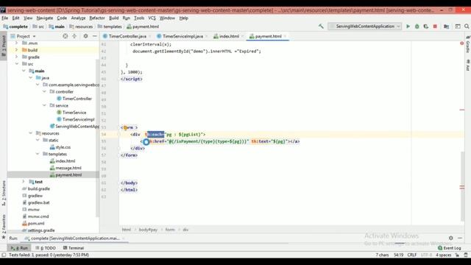Open the Refactor menu

[97, 18]
